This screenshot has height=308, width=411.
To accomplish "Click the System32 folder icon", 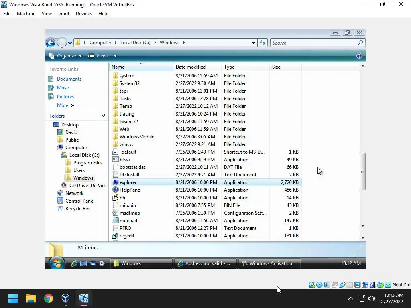I will (115, 83).
